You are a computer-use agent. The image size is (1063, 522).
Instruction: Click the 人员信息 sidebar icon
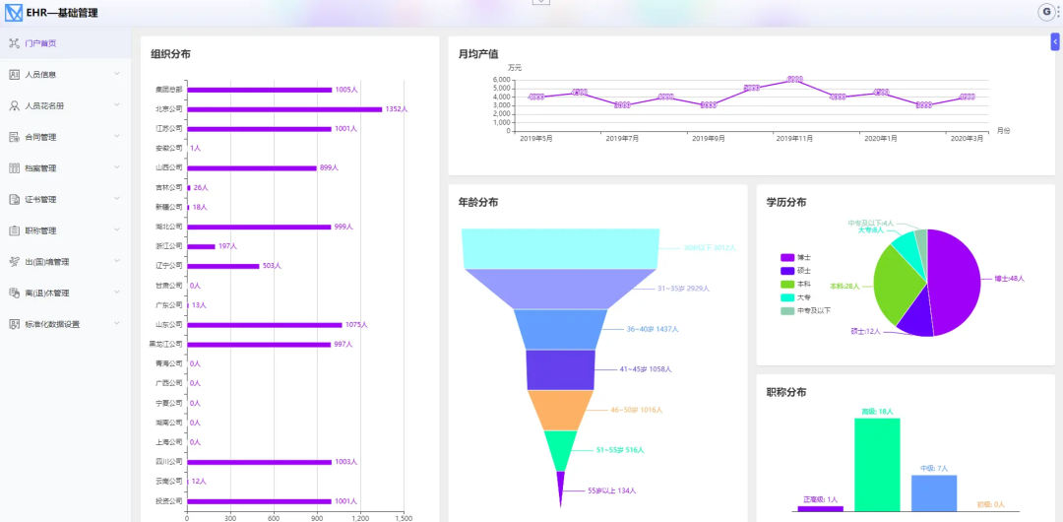pos(14,75)
